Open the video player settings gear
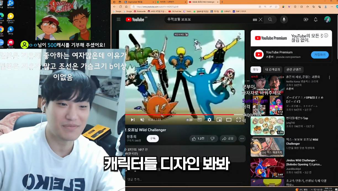 click(x=209, y=120)
